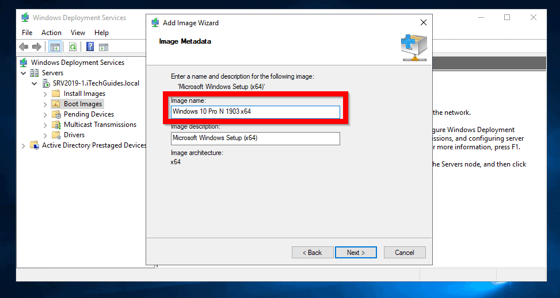560x298 pixels.
Task: Click into the Image description field
Action: pos(256,138)
